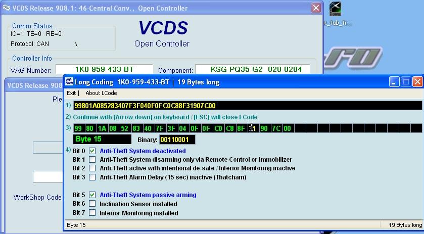This screenshot has height=234, width=424.
Task: Uncheck Bit 0 Anti-Theft System deactivated
Action: [92, 151]
